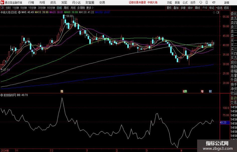This screenshot has height=152, width=237.
Task: Click the 通达信 red logo icon
Action: point(2,2)
